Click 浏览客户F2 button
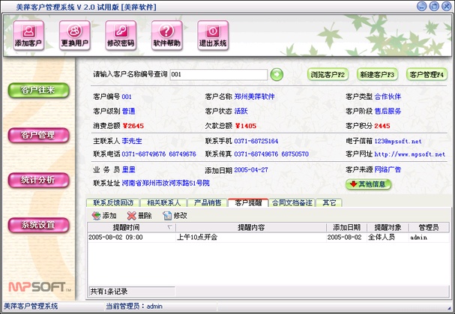455x314 pixels. pos(328,74)
